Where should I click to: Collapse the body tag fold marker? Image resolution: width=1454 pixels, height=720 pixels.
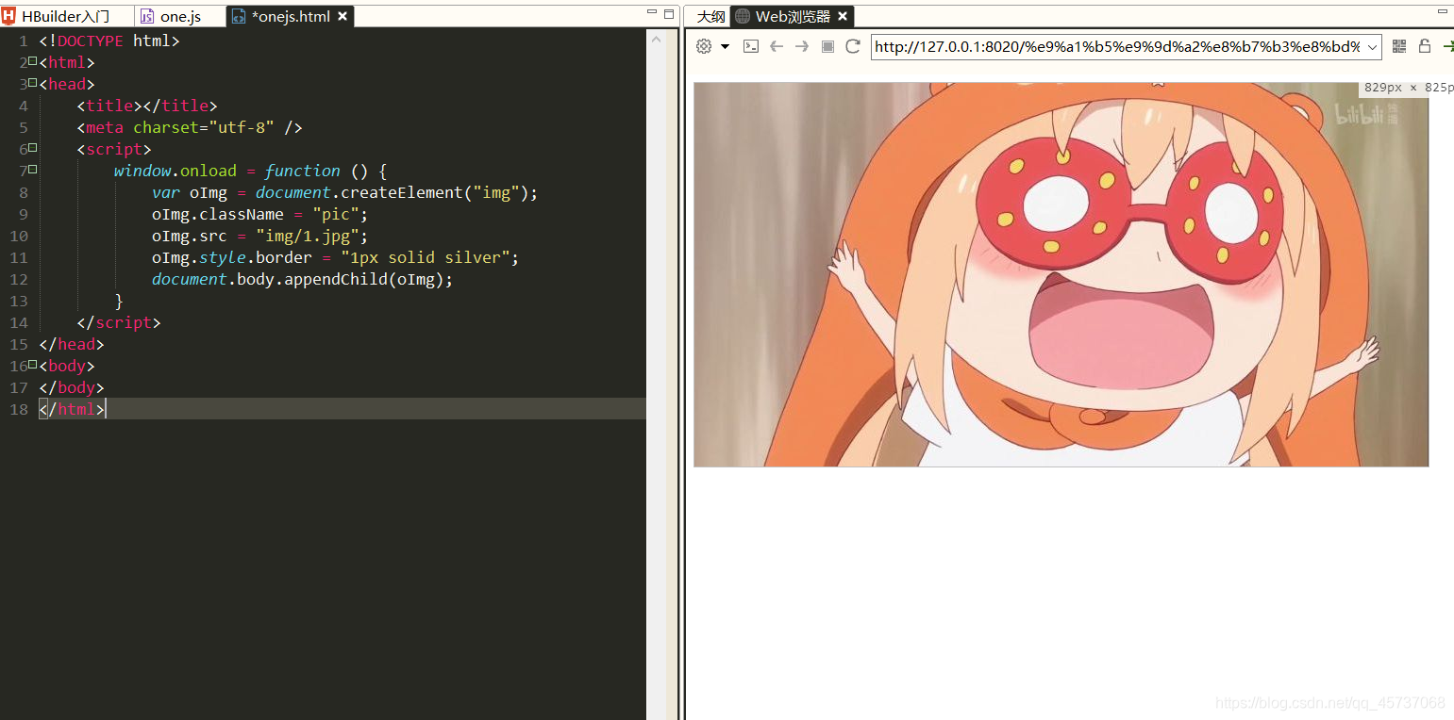tap(32, 364)
